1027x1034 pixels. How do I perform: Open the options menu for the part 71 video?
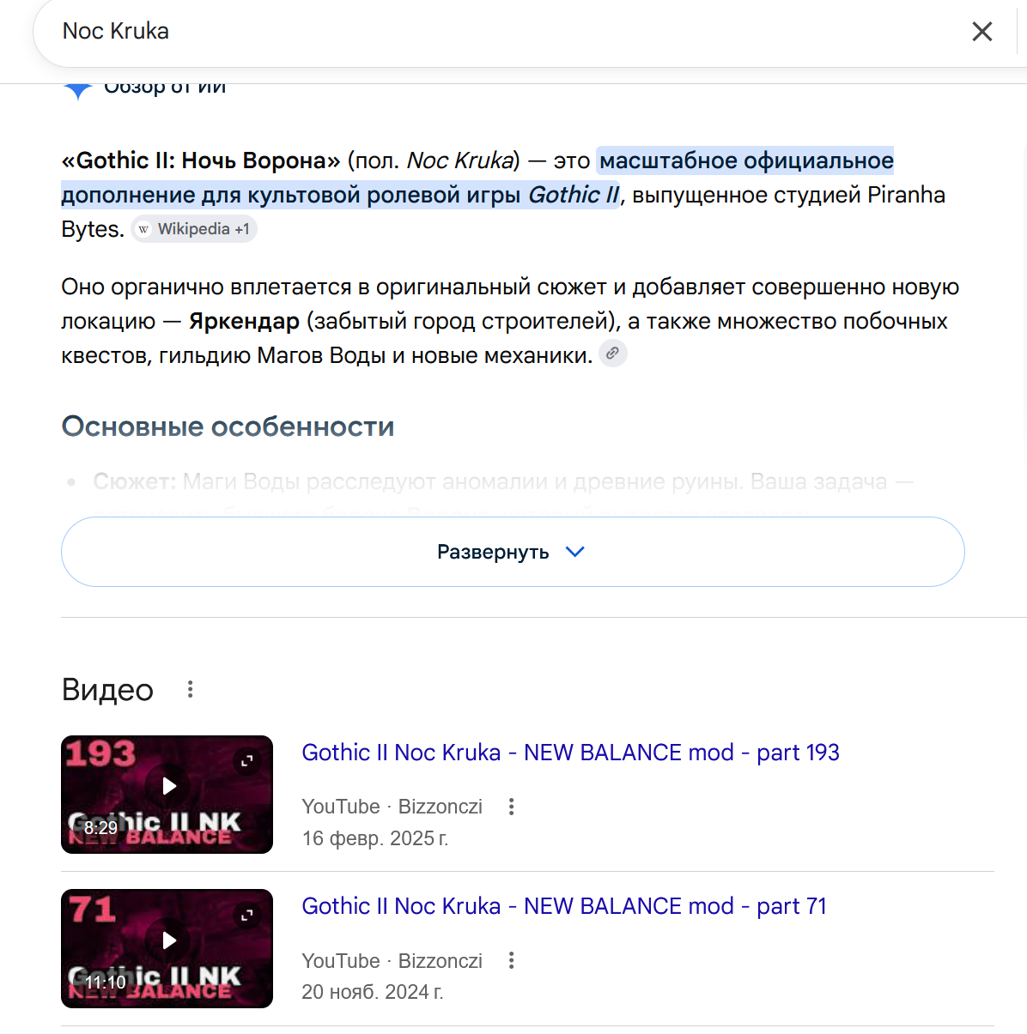point(511,960)
